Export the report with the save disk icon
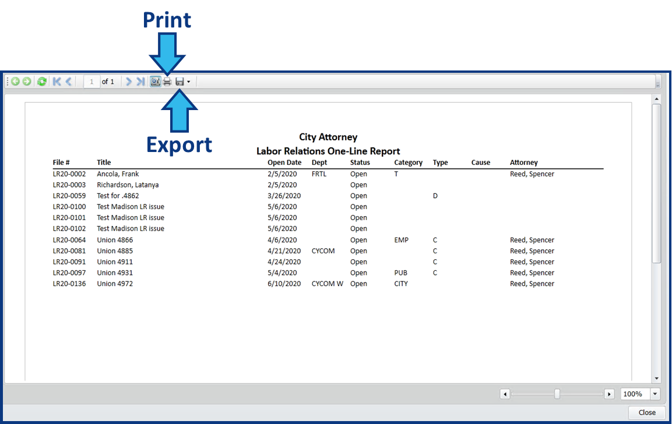The height and width of the screenshot is (424, 672). [180, 82]
